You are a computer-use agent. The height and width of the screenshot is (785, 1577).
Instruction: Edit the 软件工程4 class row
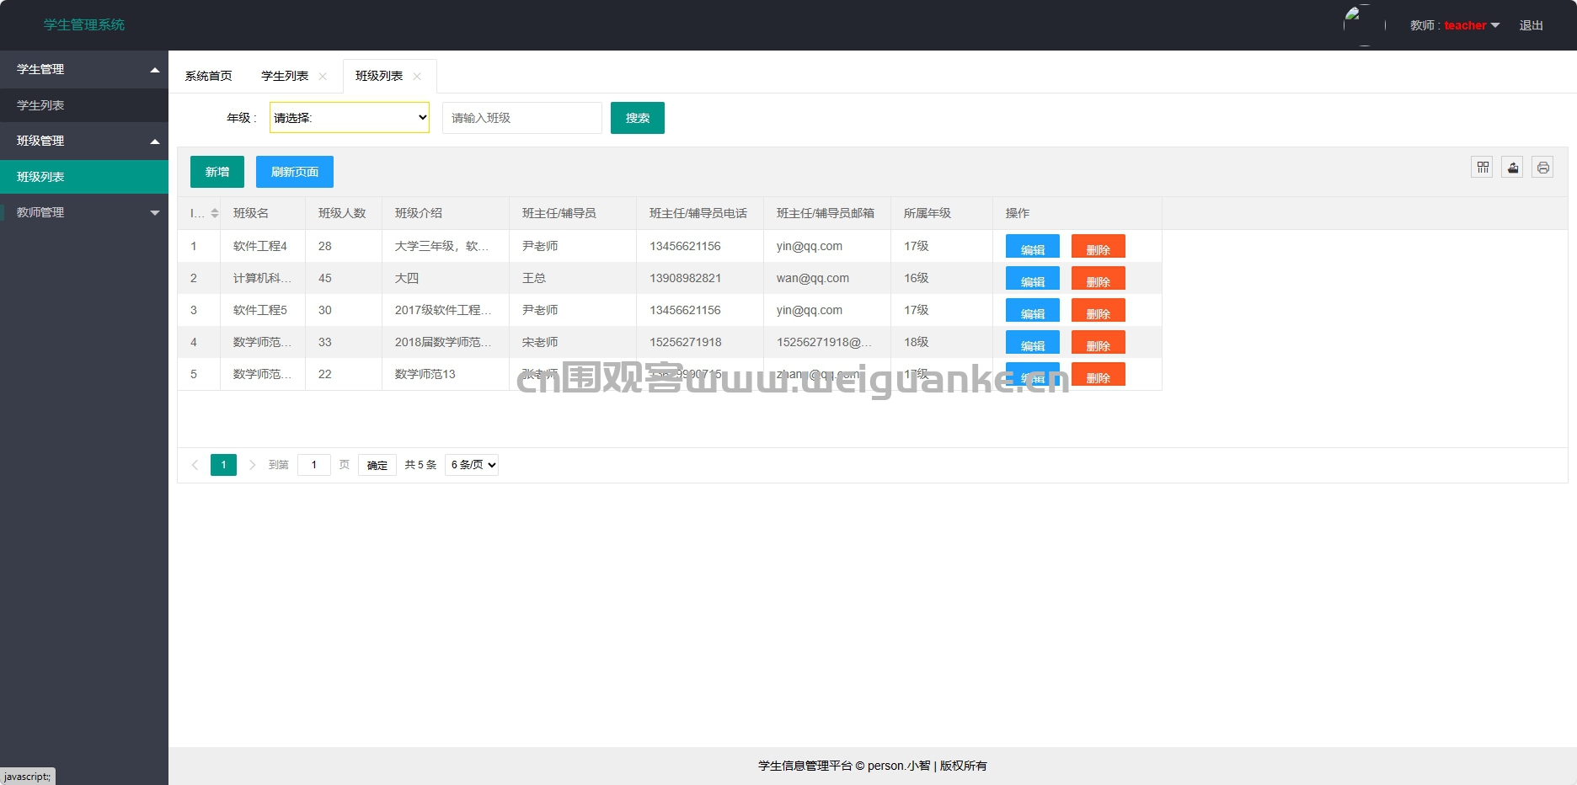pos(1033,246)
